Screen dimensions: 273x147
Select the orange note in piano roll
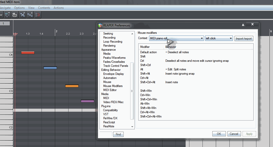72,86
